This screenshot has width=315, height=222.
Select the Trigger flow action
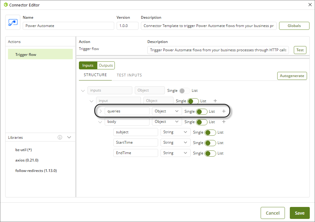click(x=41, y=54)
